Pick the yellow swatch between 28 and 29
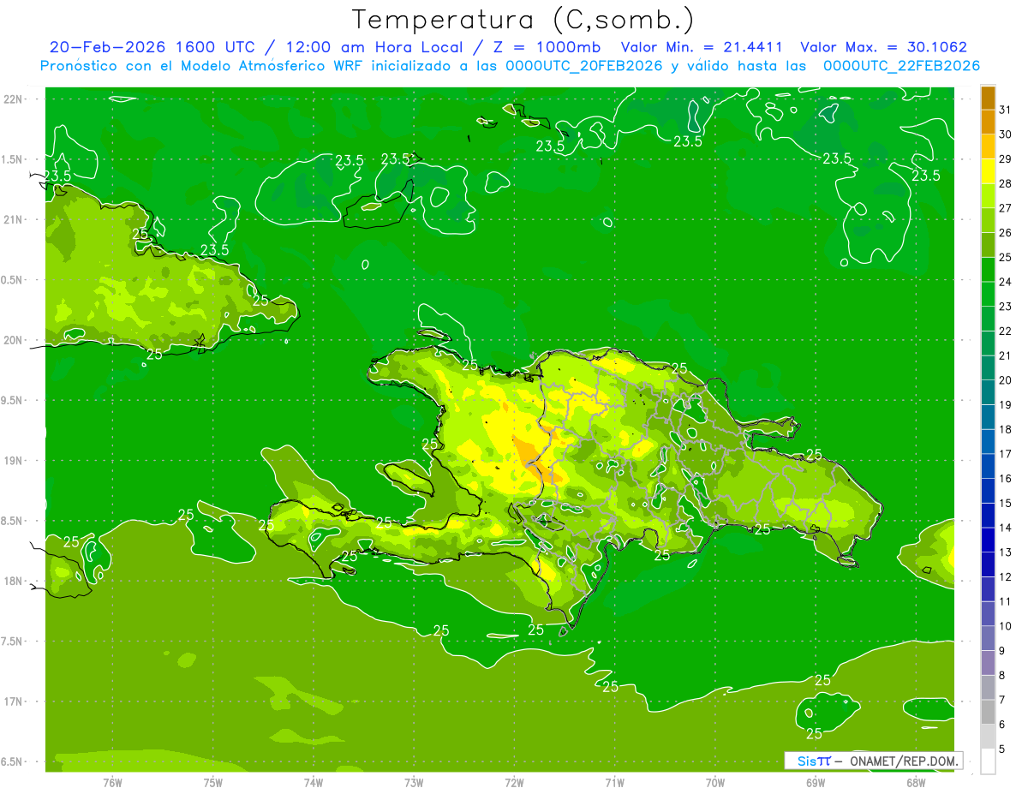The width and height of the screenshot is (1028, 794). tap(988, 171)
